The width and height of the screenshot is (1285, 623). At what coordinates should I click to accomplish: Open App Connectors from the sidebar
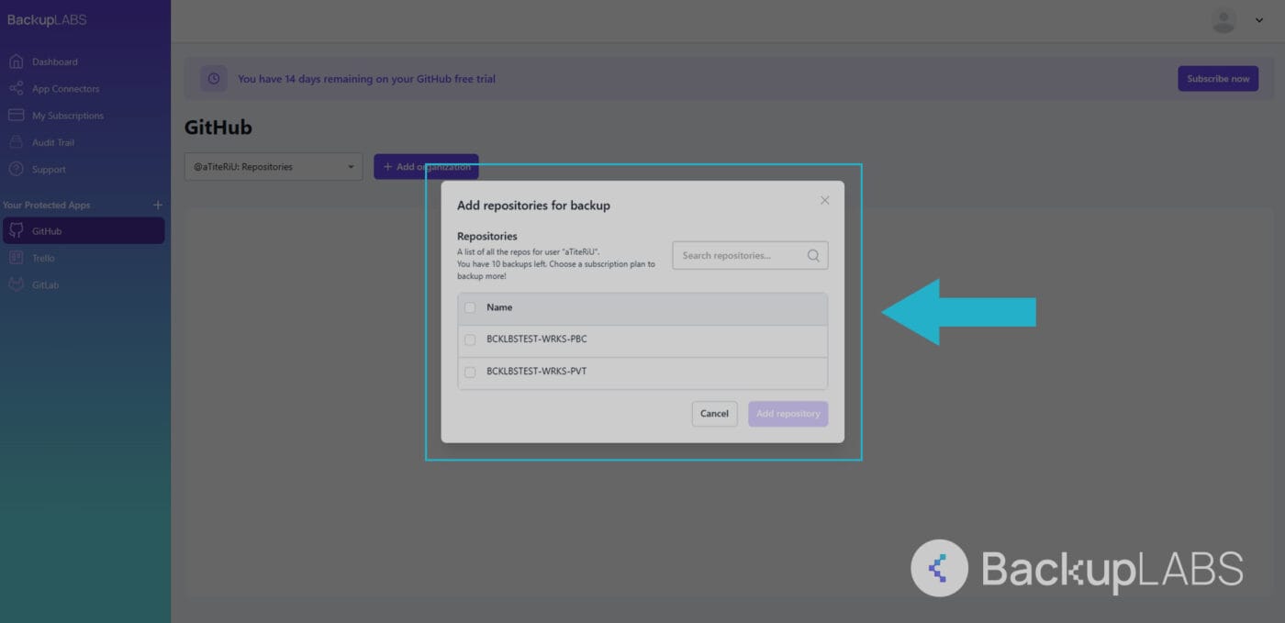coord(66,88)
